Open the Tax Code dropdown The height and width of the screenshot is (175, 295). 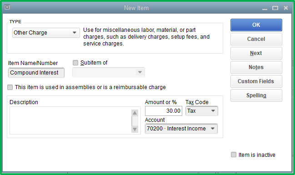(201, 111)
